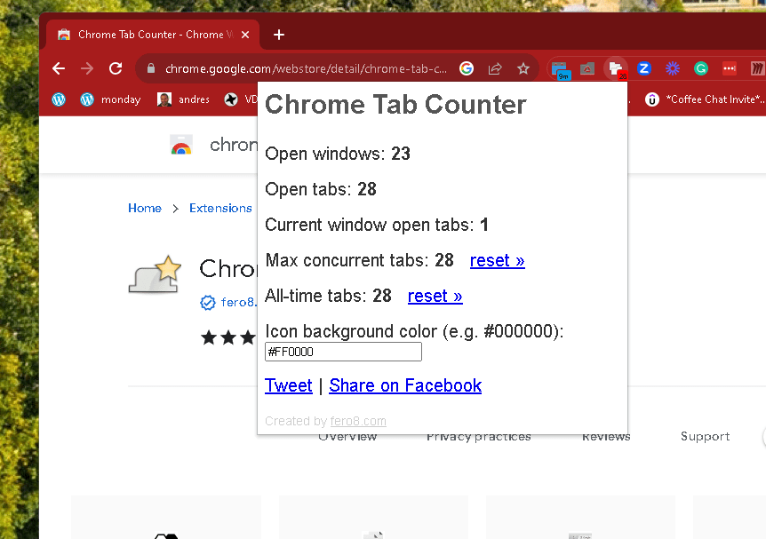Click the grayed forward navigation arrow
Screen dimensions: 766x539
(87, 68)
